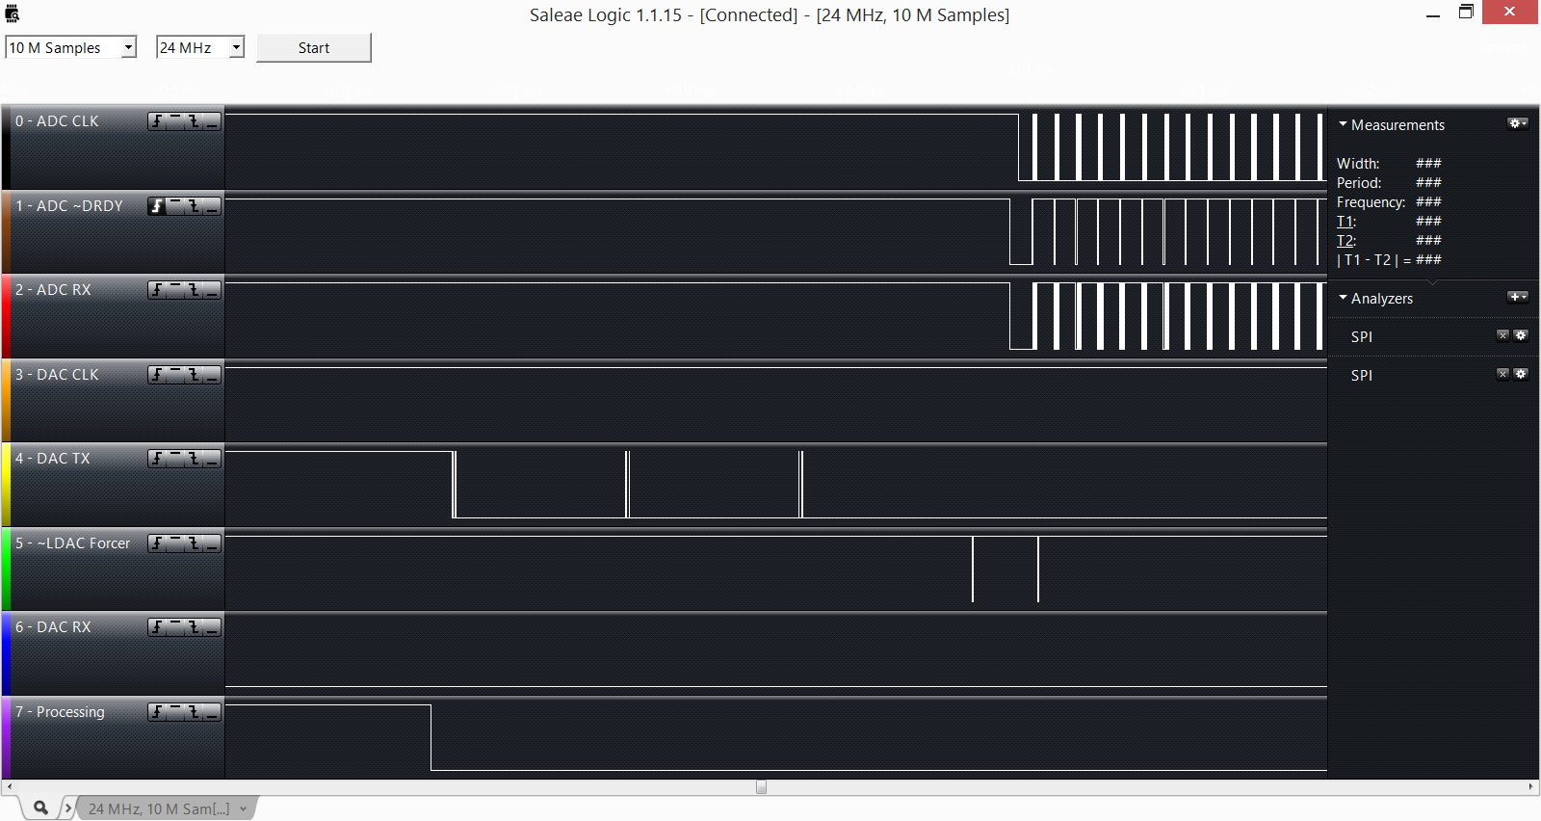
Task: Set rising edge trigger on DAC TX channel
Action: (x=157, y=459)
